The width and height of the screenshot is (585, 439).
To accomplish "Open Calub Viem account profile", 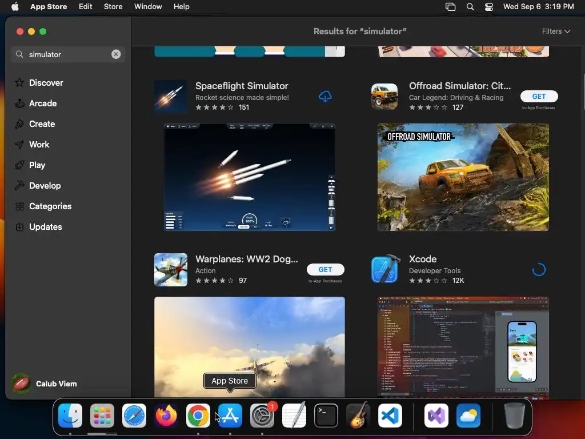I will 44,384.
